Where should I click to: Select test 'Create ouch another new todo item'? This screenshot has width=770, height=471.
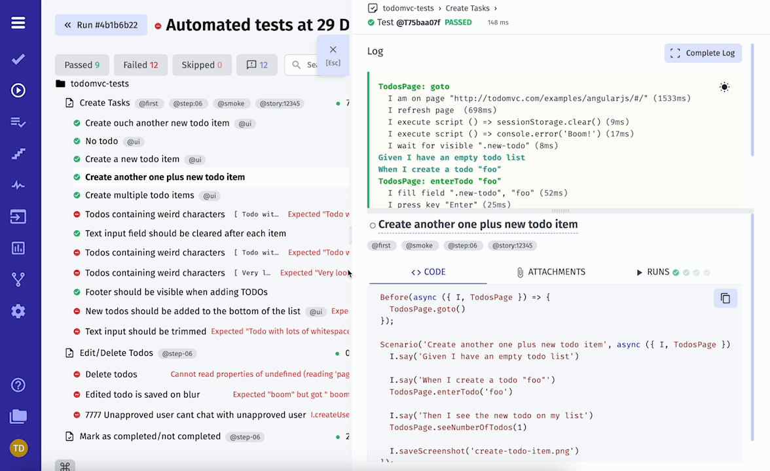pyautogui.click(x=157, y=123)
